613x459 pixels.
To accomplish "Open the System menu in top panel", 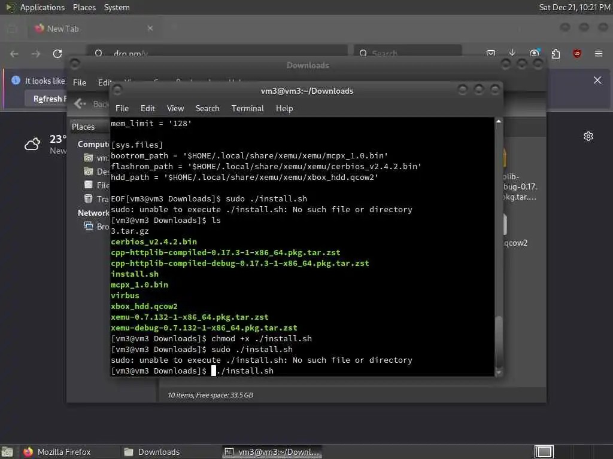I will click(x=117, y=7).
